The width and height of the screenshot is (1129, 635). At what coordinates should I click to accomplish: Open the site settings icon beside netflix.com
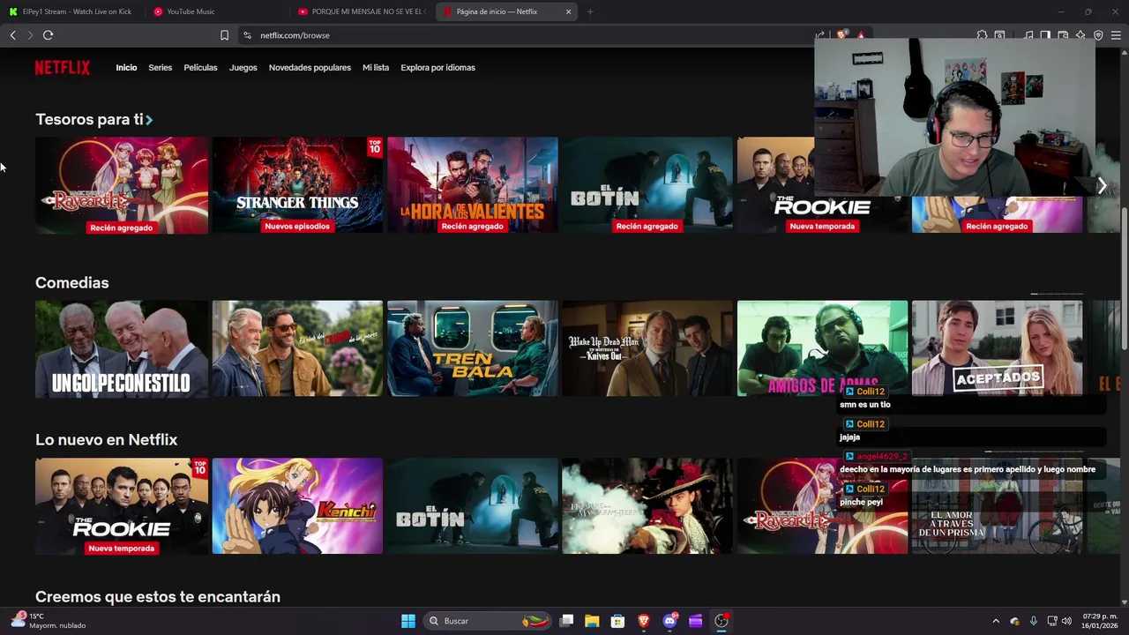point(247,35)
